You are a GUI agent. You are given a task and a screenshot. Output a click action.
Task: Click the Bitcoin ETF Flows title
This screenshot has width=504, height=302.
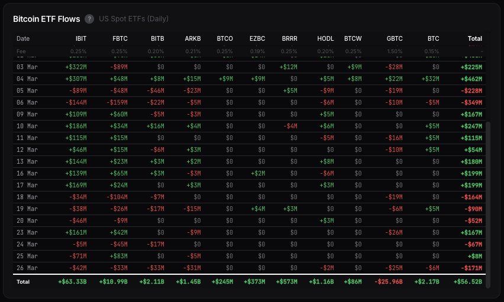[46, 19]
